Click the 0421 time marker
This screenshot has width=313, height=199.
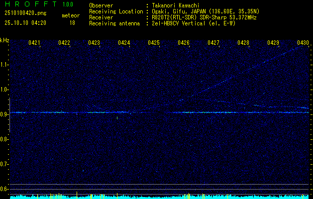[34, 43]
